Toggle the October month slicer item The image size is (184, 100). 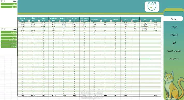[x=9, y=44]
